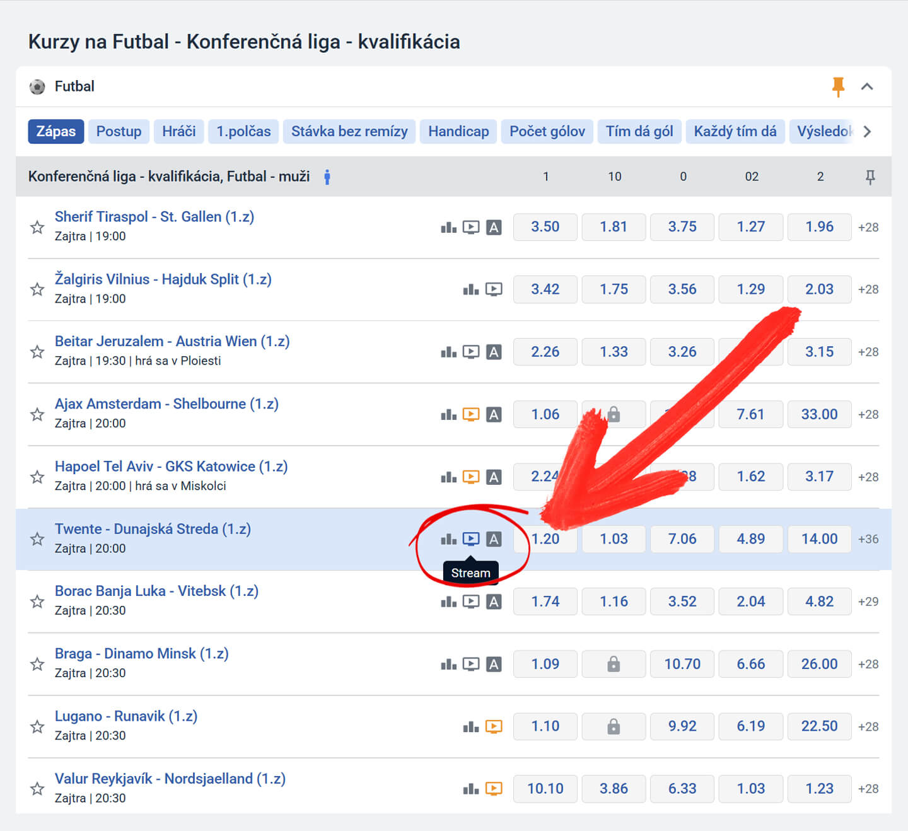The image size is (908, 831).
Task: Open statistics icon for Valur Reykjavík match
Action: [471, 789]
